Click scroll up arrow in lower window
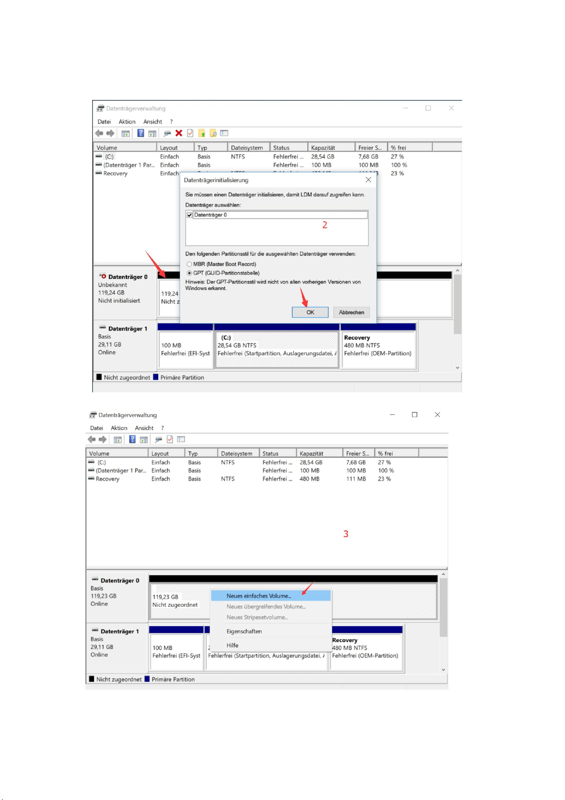 [x=443, y=574]
